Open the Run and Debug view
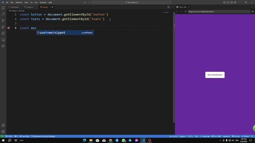Screen dimensions: 255x143 tap(3, 27)
